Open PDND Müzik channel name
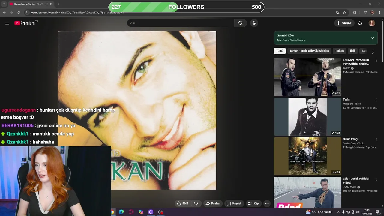This screenshot has height=216, width=384. tap(349, 187)
